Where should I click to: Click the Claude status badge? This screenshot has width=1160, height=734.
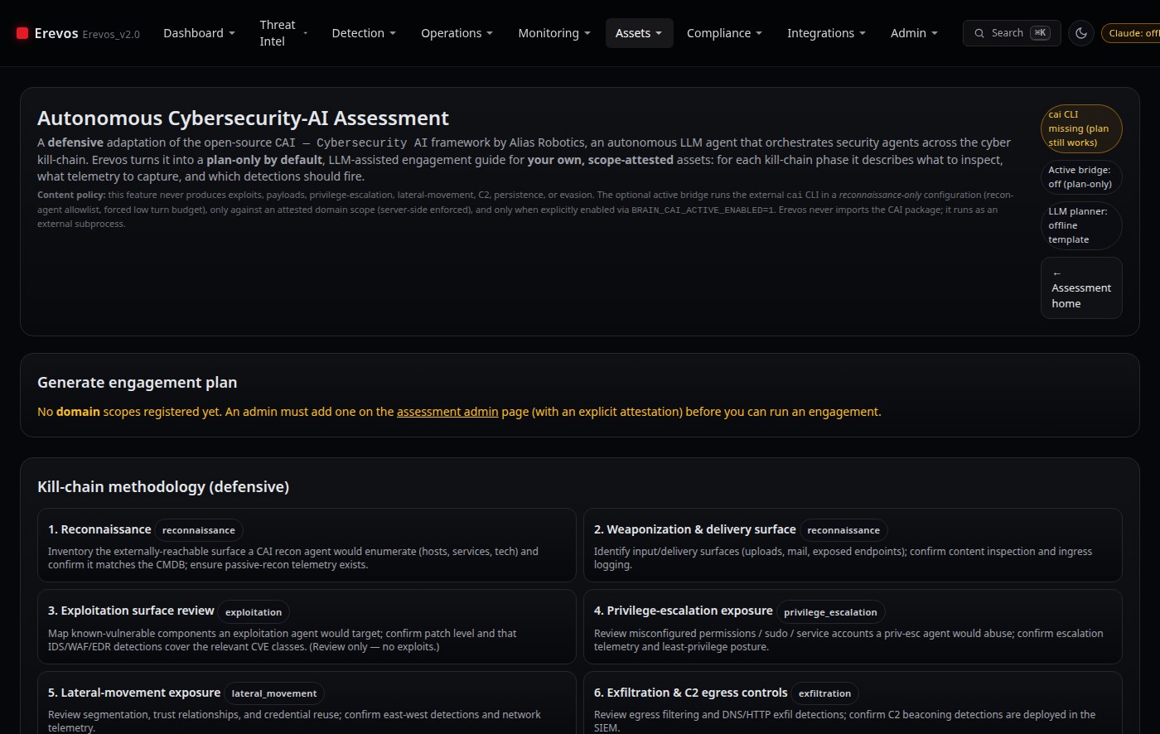pos(1130,33)
